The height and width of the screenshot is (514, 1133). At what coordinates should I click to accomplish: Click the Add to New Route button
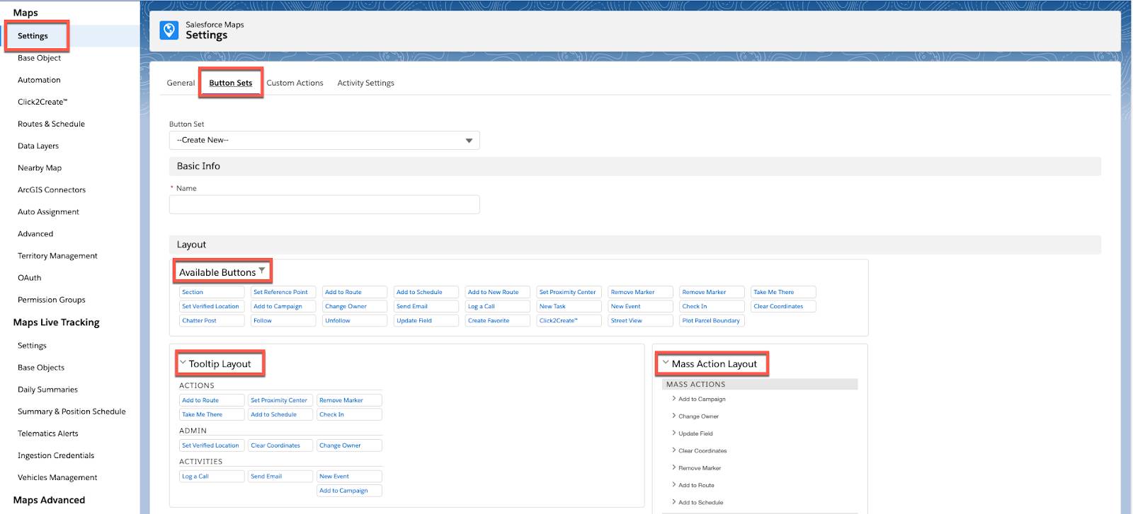(x=498, y=292)
